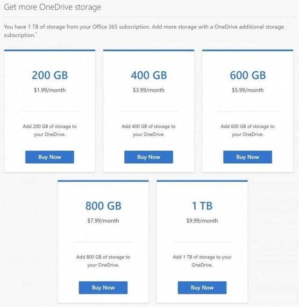Click the 'Get more OneDrive storage' title

(52, 7)
